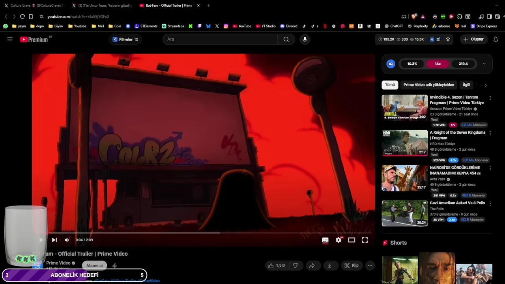Open the player settings gear
Image resolution: width=505 pixels, height=284 pixels.
pos(339,240)
